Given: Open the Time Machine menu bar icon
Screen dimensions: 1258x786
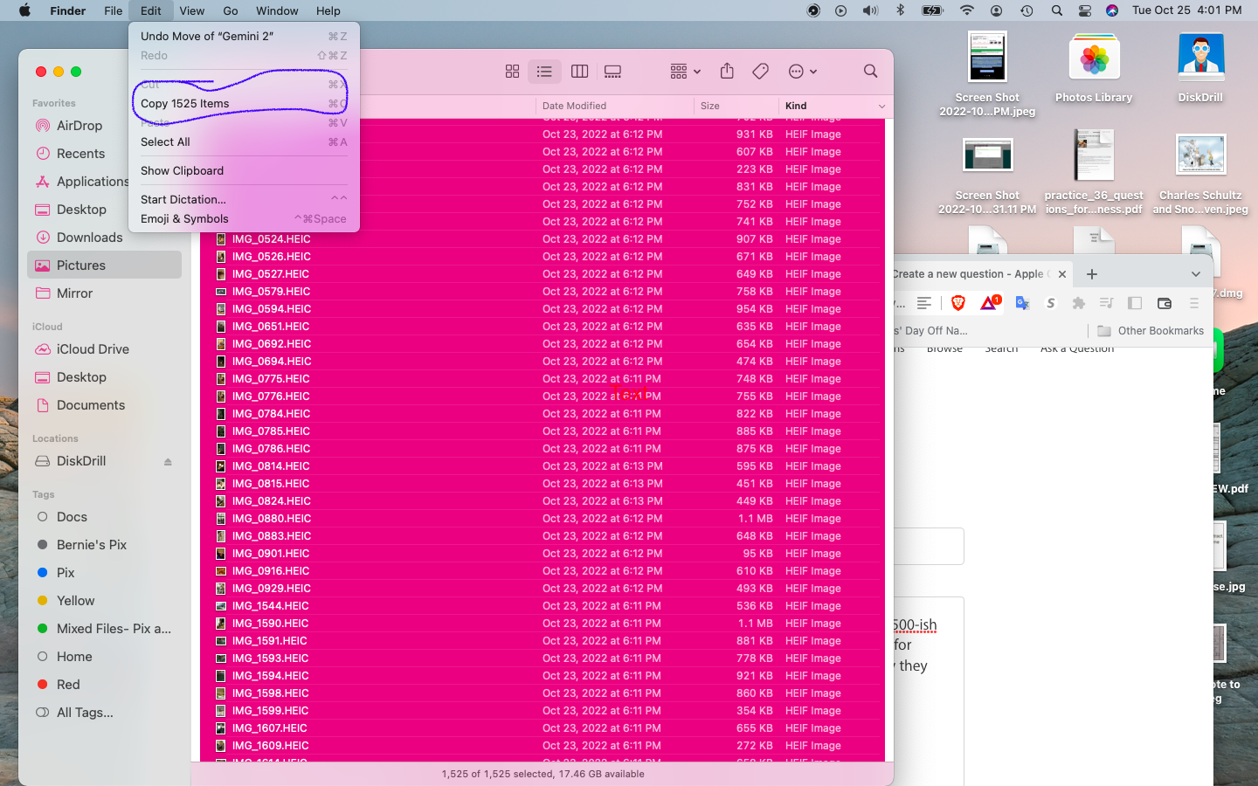Looking at the screenshot, I should point(1026,10).
